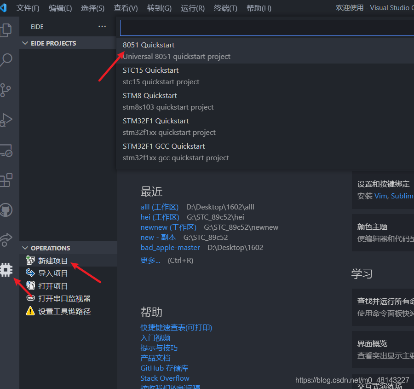Open the 转到(G) menu
Viewport: 414px width, 389px height.
159,8
